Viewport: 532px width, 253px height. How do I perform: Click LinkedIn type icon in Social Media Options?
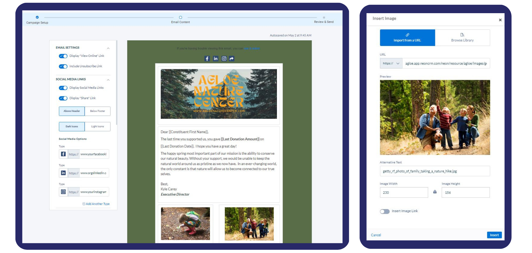tap(63, 173)
